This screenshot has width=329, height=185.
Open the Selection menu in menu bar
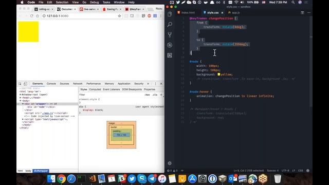[x=62, y=2]
